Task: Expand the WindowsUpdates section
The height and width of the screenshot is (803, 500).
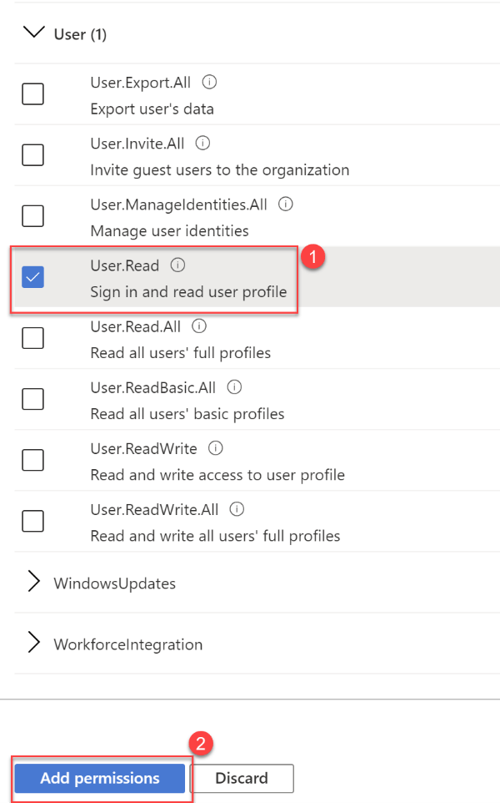Action: coord(34,583)
